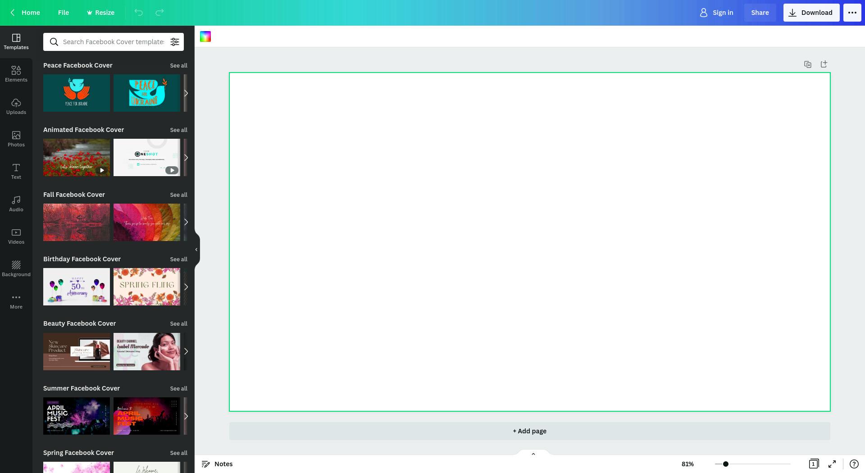Select the colorful leaves Fall template

coord(147,222)
